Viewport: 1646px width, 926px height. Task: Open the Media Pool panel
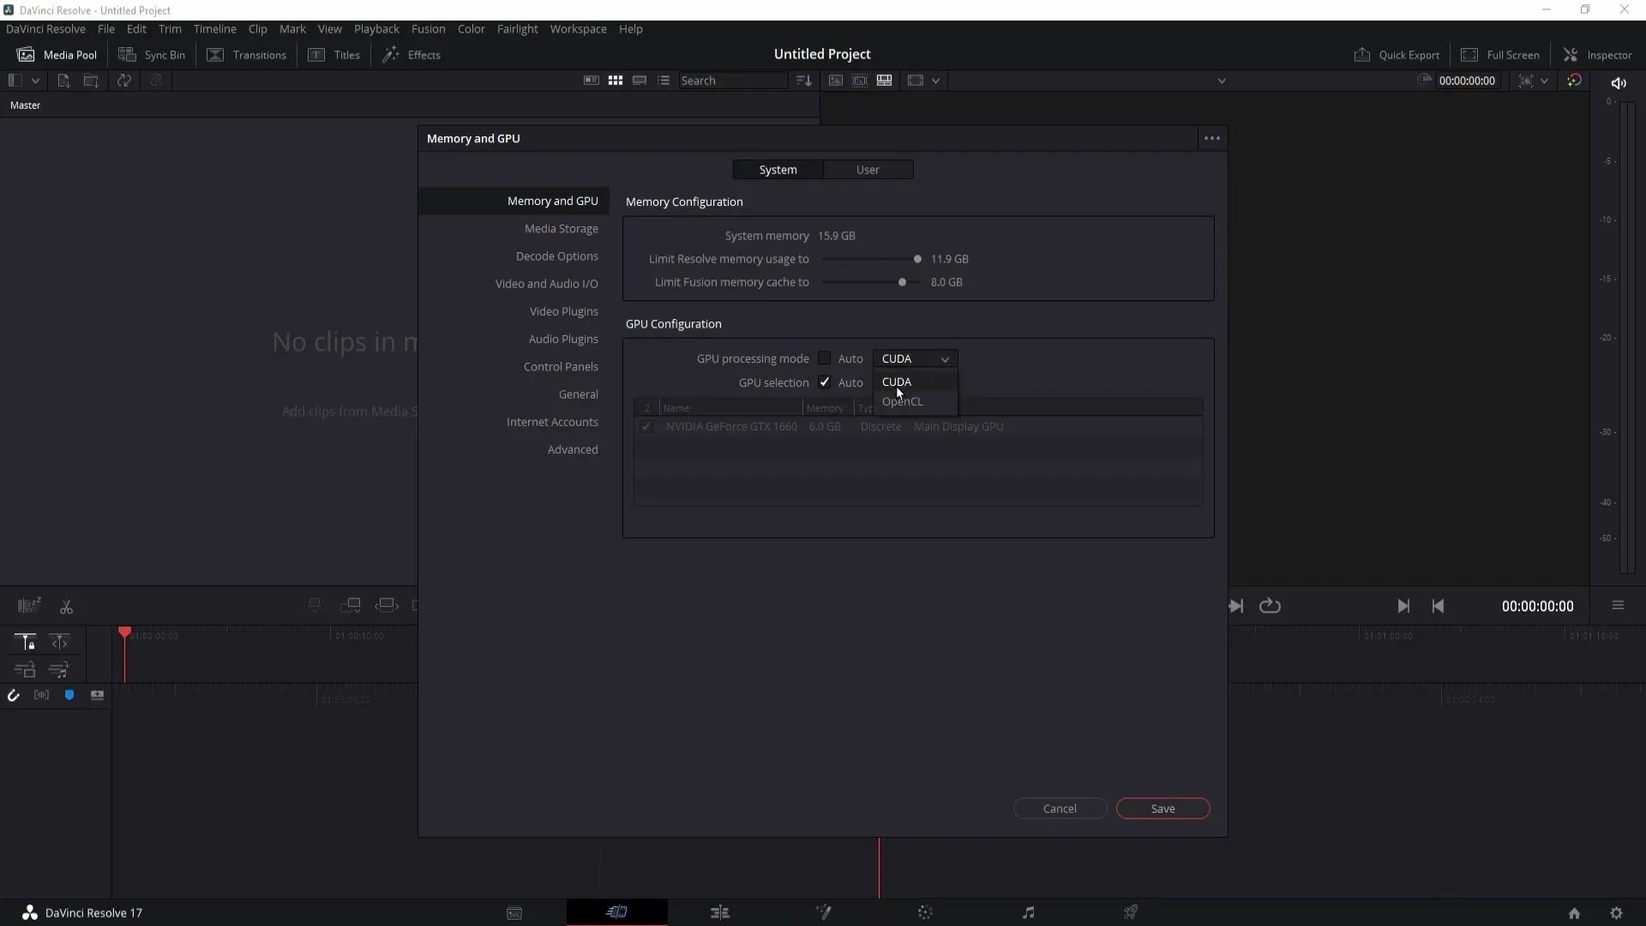pyautogui.click(x=57, y=55)
